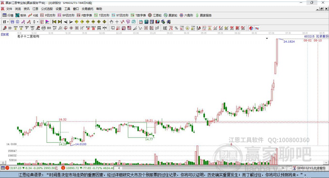Expand the candlestick style dropdown arrow
329x178 pixels.
pyautogui.click(x=38, y=22)
